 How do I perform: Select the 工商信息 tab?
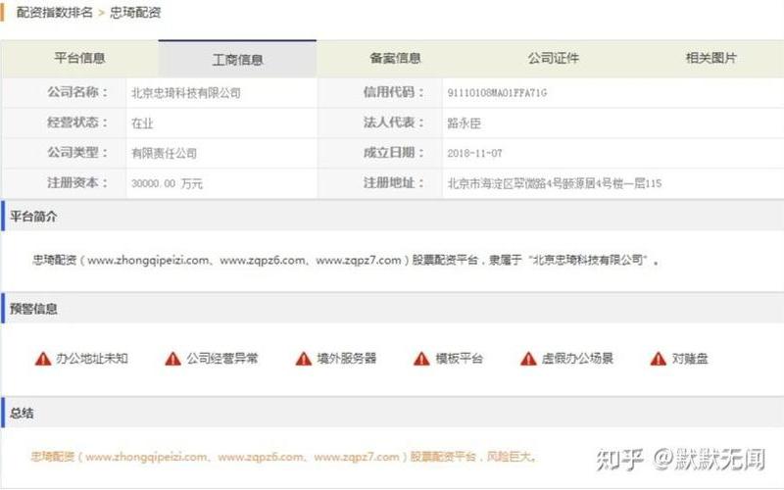237,60
